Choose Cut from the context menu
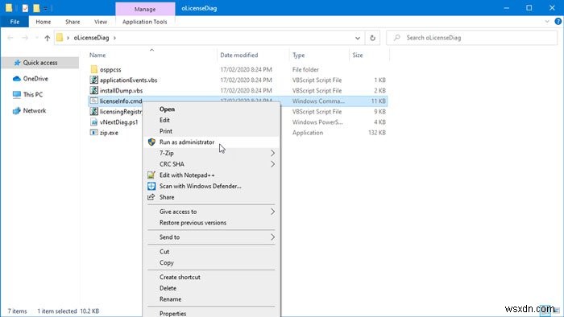This screenshot has height=317, width=564. coord(164,252)
